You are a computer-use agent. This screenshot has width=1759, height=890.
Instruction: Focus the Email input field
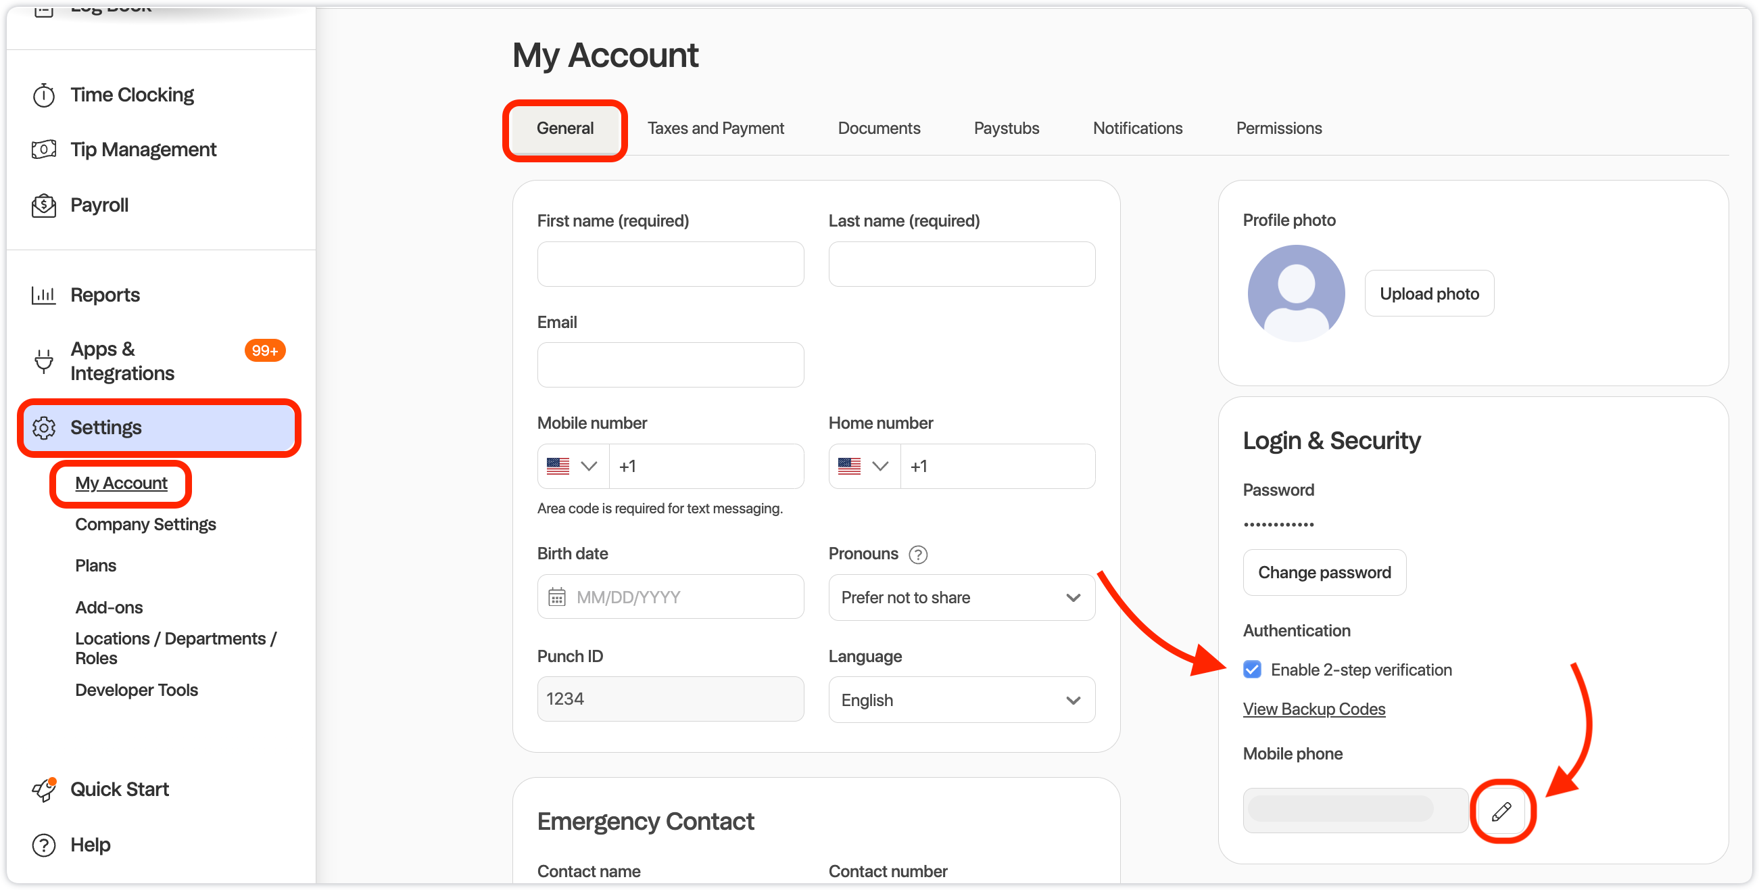[671, 365]
